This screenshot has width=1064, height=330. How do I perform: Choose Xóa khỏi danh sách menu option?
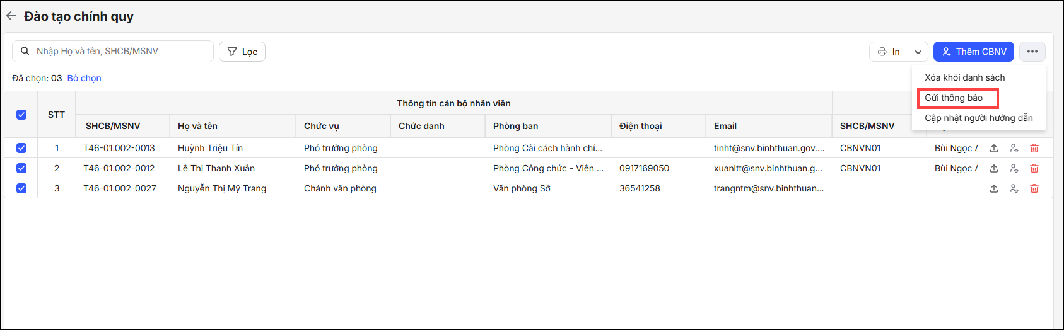pos(964,77)
